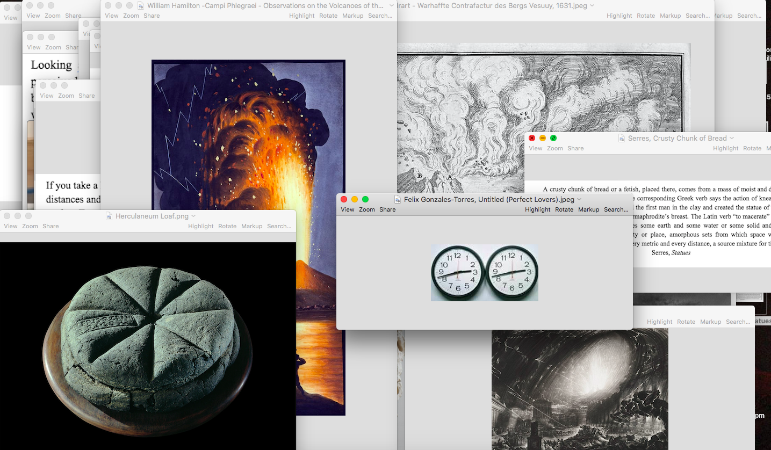Open Markup in the Warhaffte Contrafactur window
The height and width of the screenshot is (450, 771).
click(671, 16)
